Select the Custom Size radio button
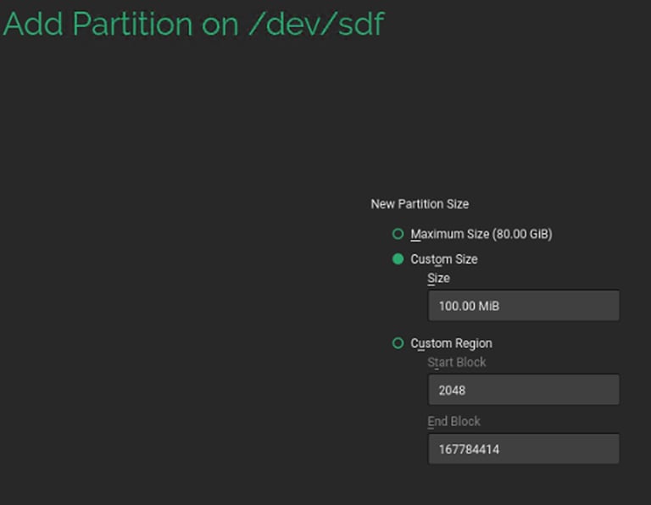The image size is (651, 505). point(398,259)
